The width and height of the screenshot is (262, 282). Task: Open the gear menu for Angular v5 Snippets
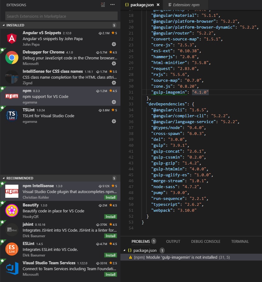(114, 44)
